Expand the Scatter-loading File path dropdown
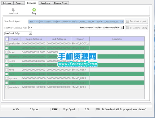The image size is (155, 118). coord(122,28)
